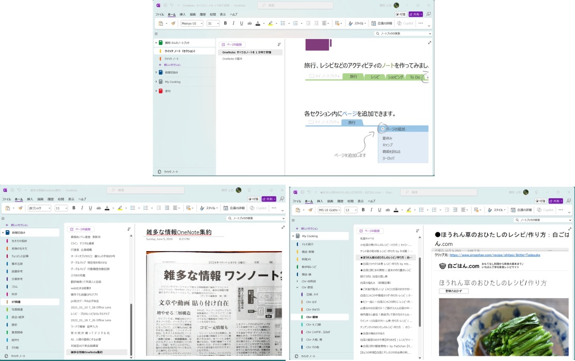The image size is (575, 361).
Task: Open the ファイル menu in the top window
Action: pos(159,14)
